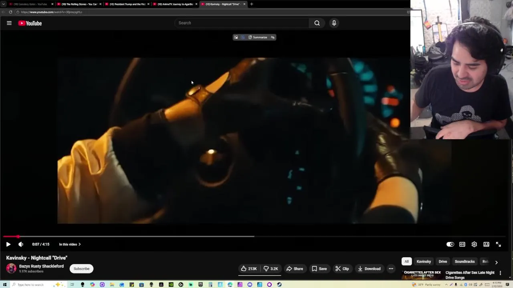
Task: Switch to the Rolling Stones browser tab
Action: pyautogui.click(x=79, y=4)
